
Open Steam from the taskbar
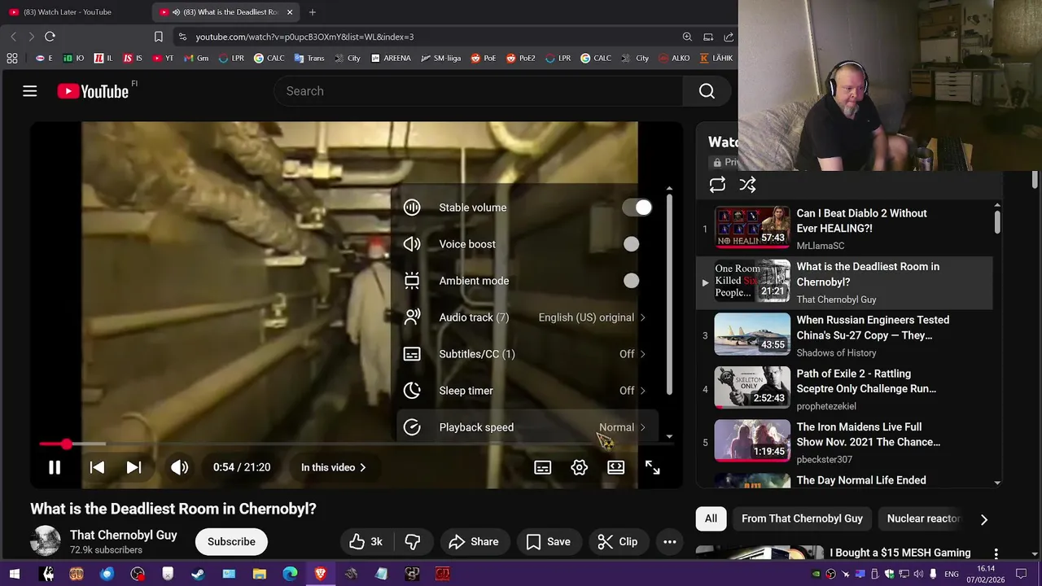[198, 574]
